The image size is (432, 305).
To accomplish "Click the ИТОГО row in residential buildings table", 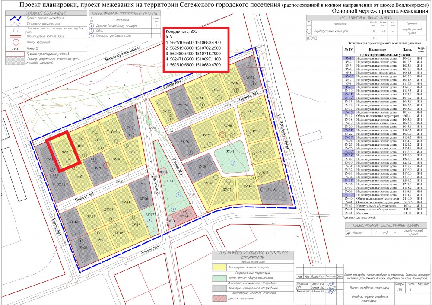I will pos(366,38).
